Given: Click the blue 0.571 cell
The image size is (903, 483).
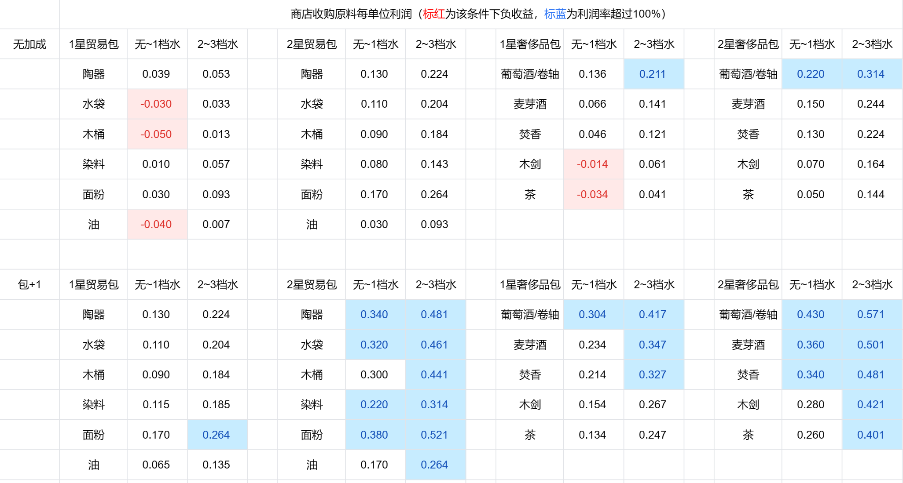Looking at the screenshot, I should [871, 315].
